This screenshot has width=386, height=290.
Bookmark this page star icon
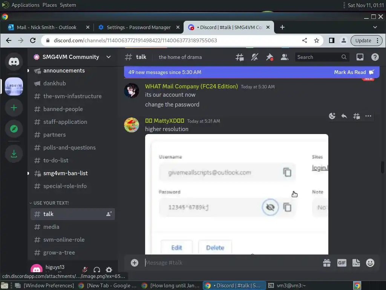[x=317, y=40]
